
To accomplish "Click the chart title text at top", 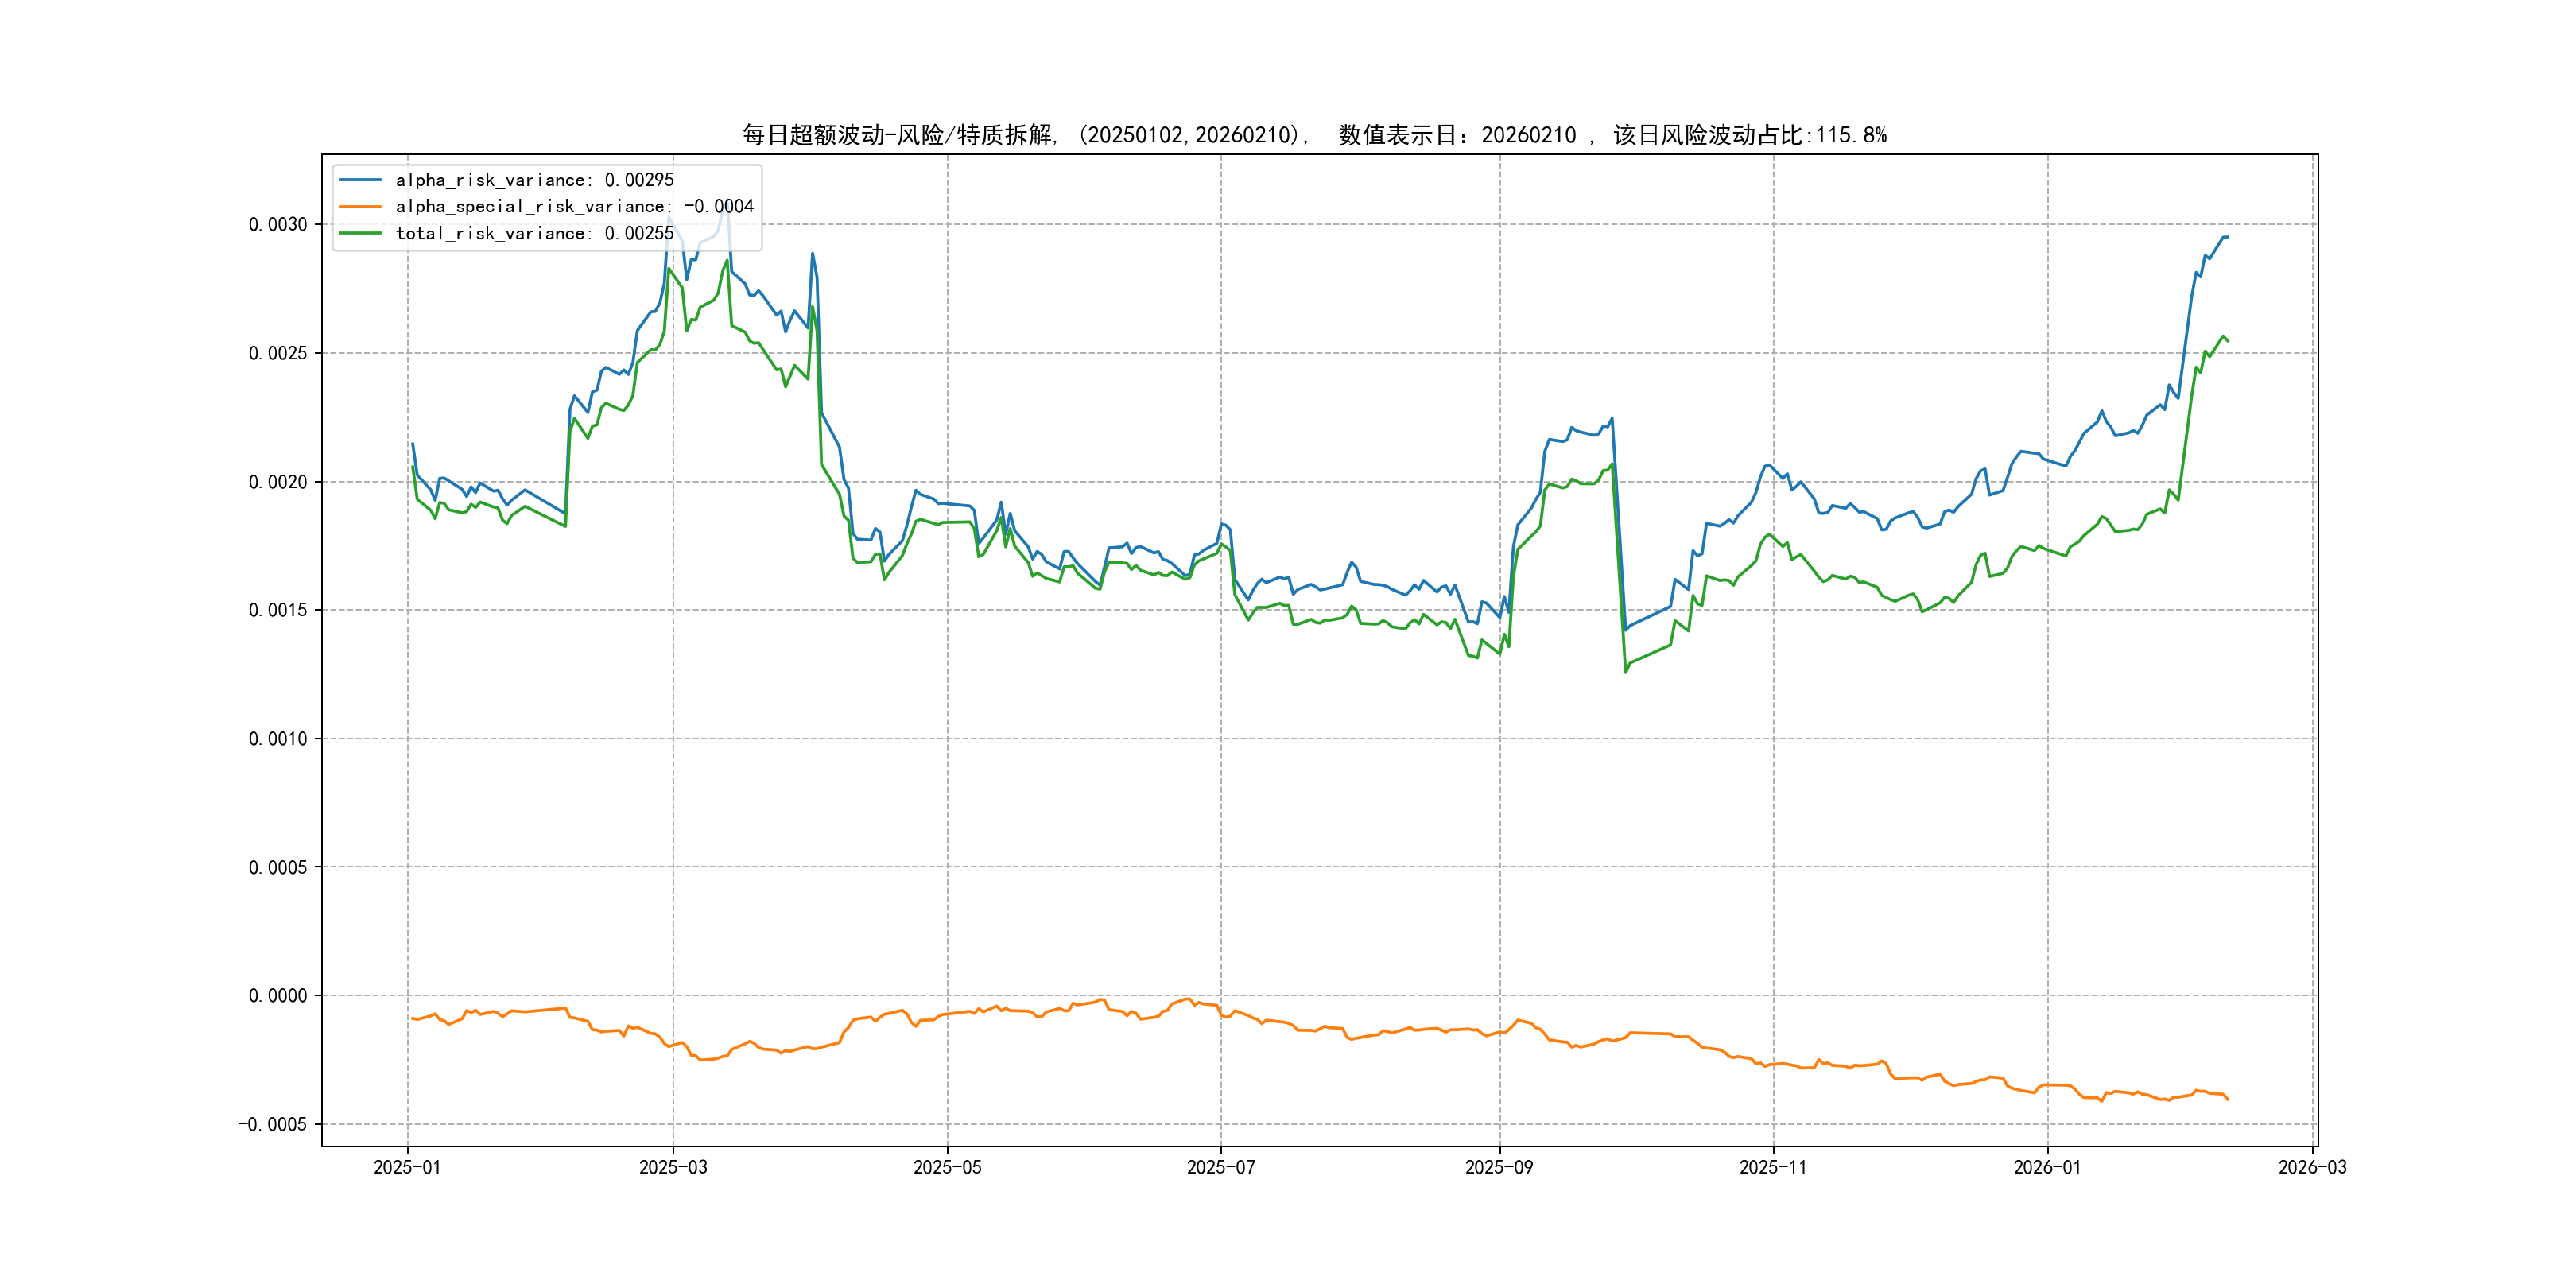I will [x=1313, y=135].
